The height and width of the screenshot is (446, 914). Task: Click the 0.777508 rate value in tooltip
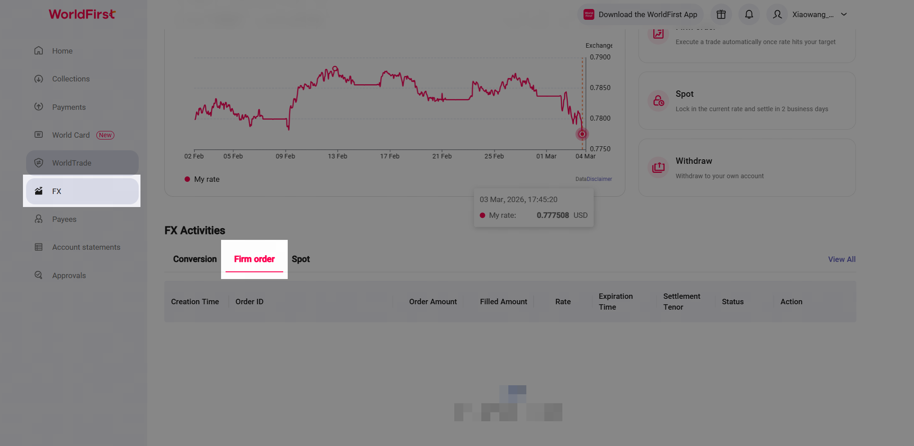point(553,215)
